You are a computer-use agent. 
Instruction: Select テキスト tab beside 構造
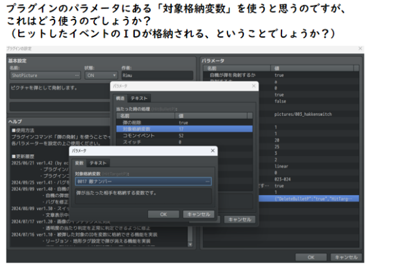[139, 98]
